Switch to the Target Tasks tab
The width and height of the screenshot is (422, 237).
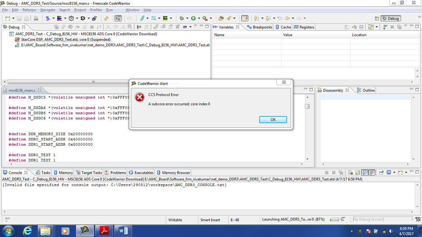89,173
